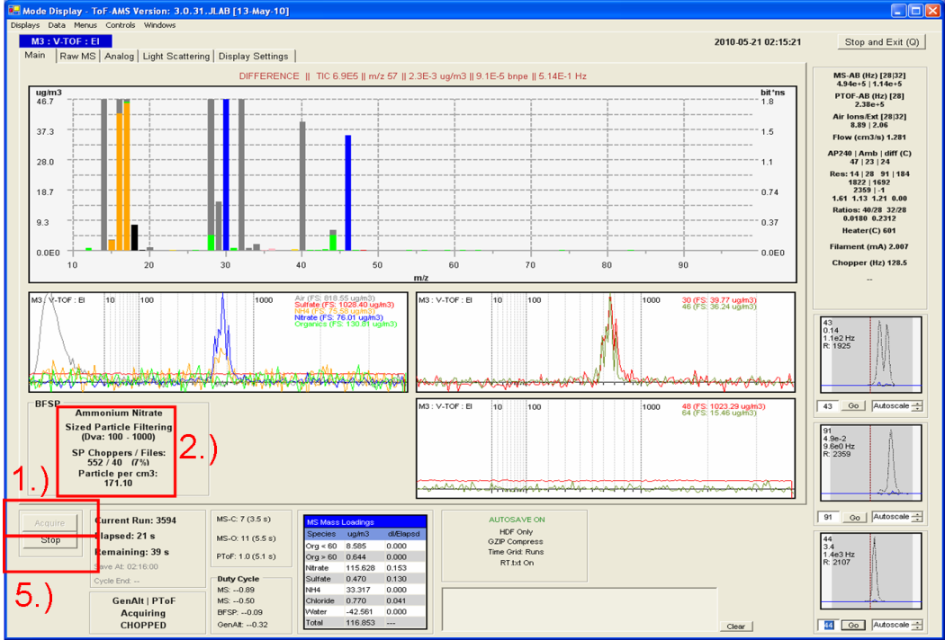
Task: Click the ToF-AMS app icon in title bar
Action: (13, 10)
